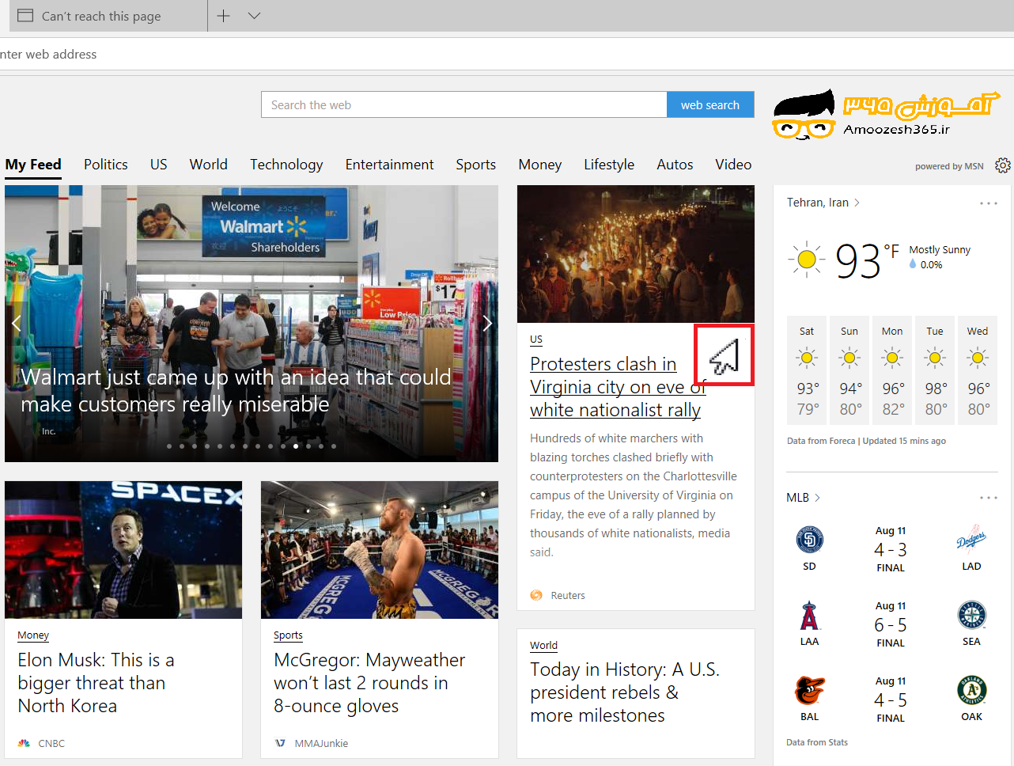
Task: Open the Entertainment tab
Action: coord(389,165)
